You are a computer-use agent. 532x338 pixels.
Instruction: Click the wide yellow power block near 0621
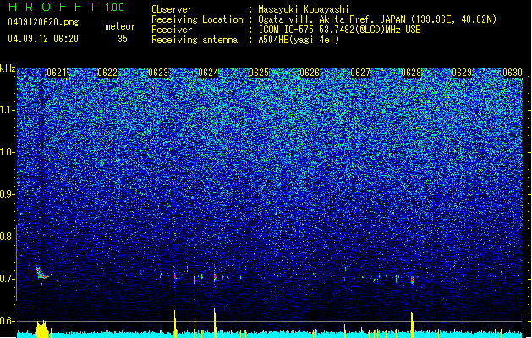coord(42,329)
